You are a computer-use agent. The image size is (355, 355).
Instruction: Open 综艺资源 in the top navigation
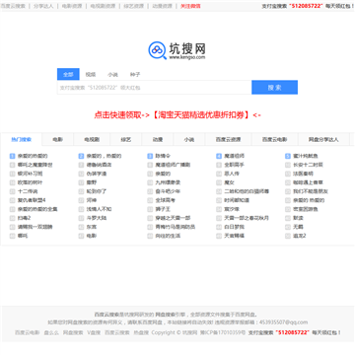[134, 6]
